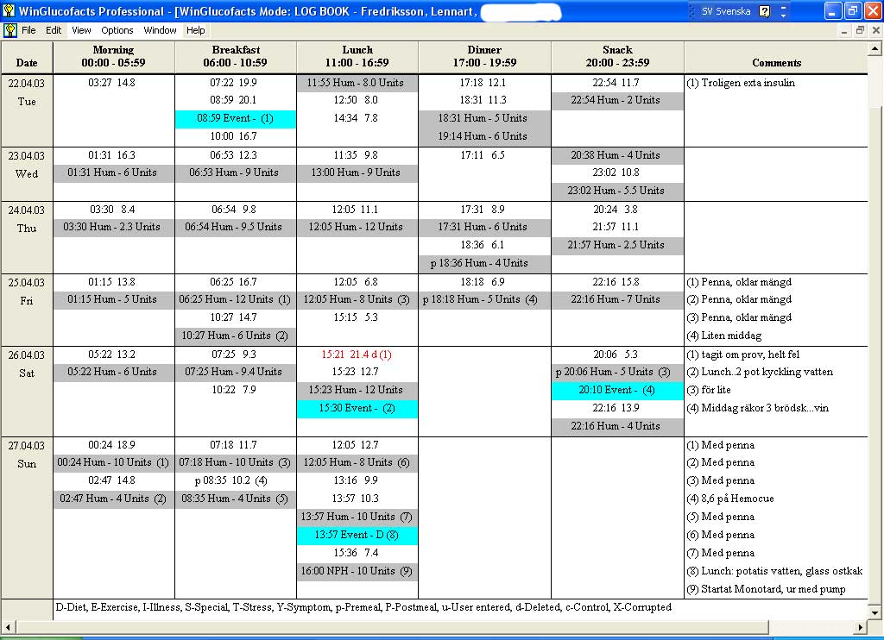Select the '13:00 Hum - 9 Units' entry
This screenshot has width=884, height=640.
pyautogui.click(x=357, y=173)
